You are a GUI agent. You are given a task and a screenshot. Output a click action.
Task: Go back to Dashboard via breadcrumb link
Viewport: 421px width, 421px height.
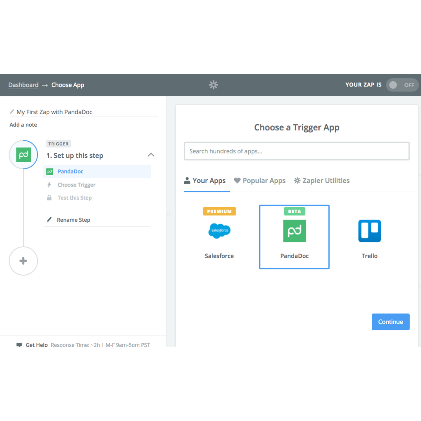click(23, 85)
